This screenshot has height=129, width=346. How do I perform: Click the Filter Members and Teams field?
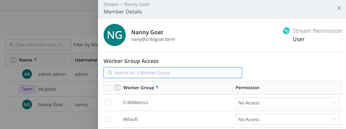coord(38,45)
